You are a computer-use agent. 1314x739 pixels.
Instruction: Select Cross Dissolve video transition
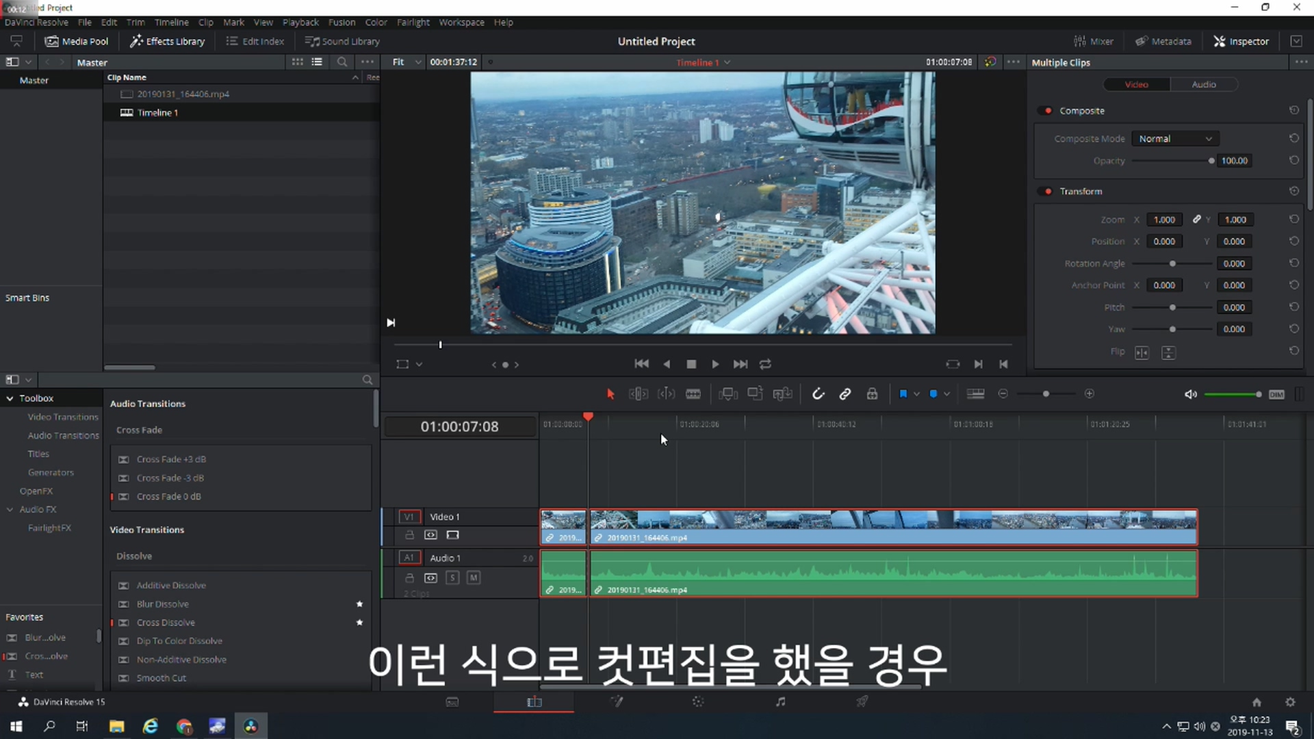click(x=166, y=623)
